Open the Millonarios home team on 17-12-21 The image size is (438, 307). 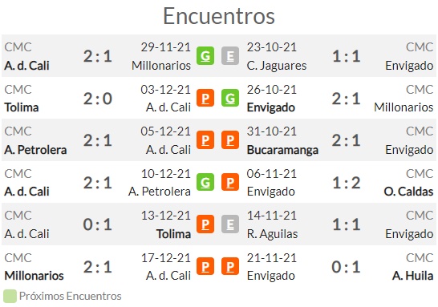coord(34,276)
